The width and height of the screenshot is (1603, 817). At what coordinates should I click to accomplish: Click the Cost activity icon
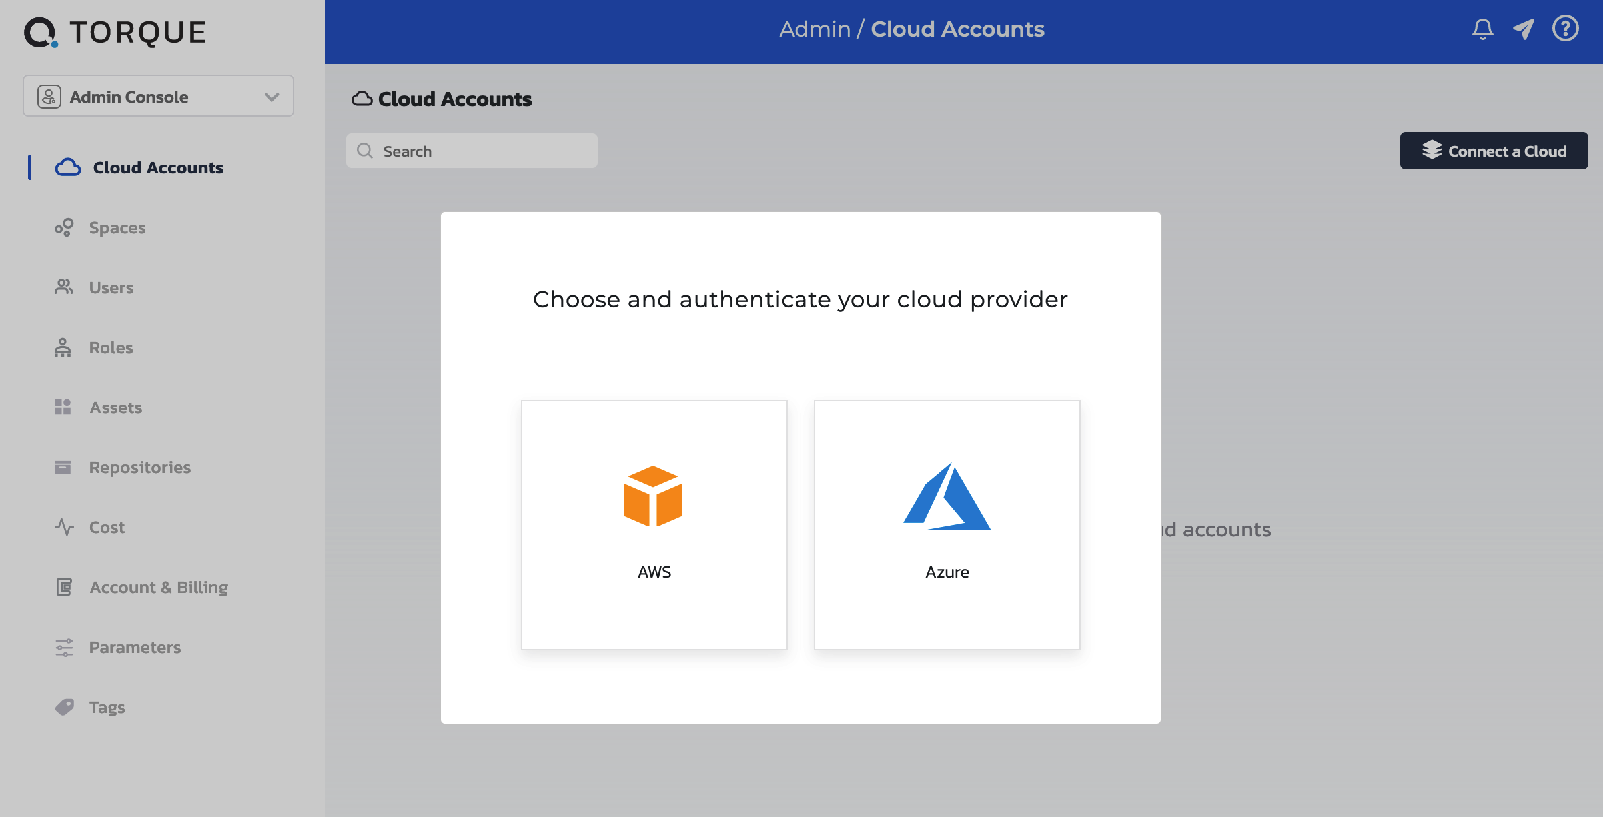tap(64, 527)
